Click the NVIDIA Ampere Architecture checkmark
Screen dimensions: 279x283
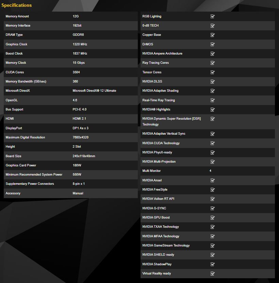coord(213,54)
